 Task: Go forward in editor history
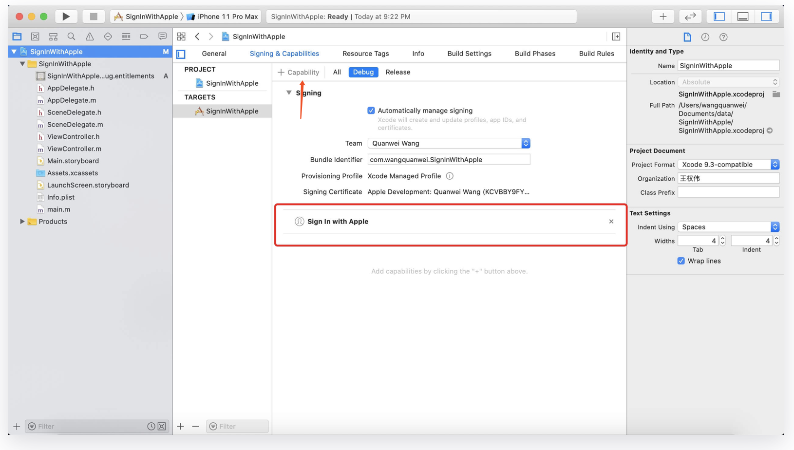pos(211,37)
